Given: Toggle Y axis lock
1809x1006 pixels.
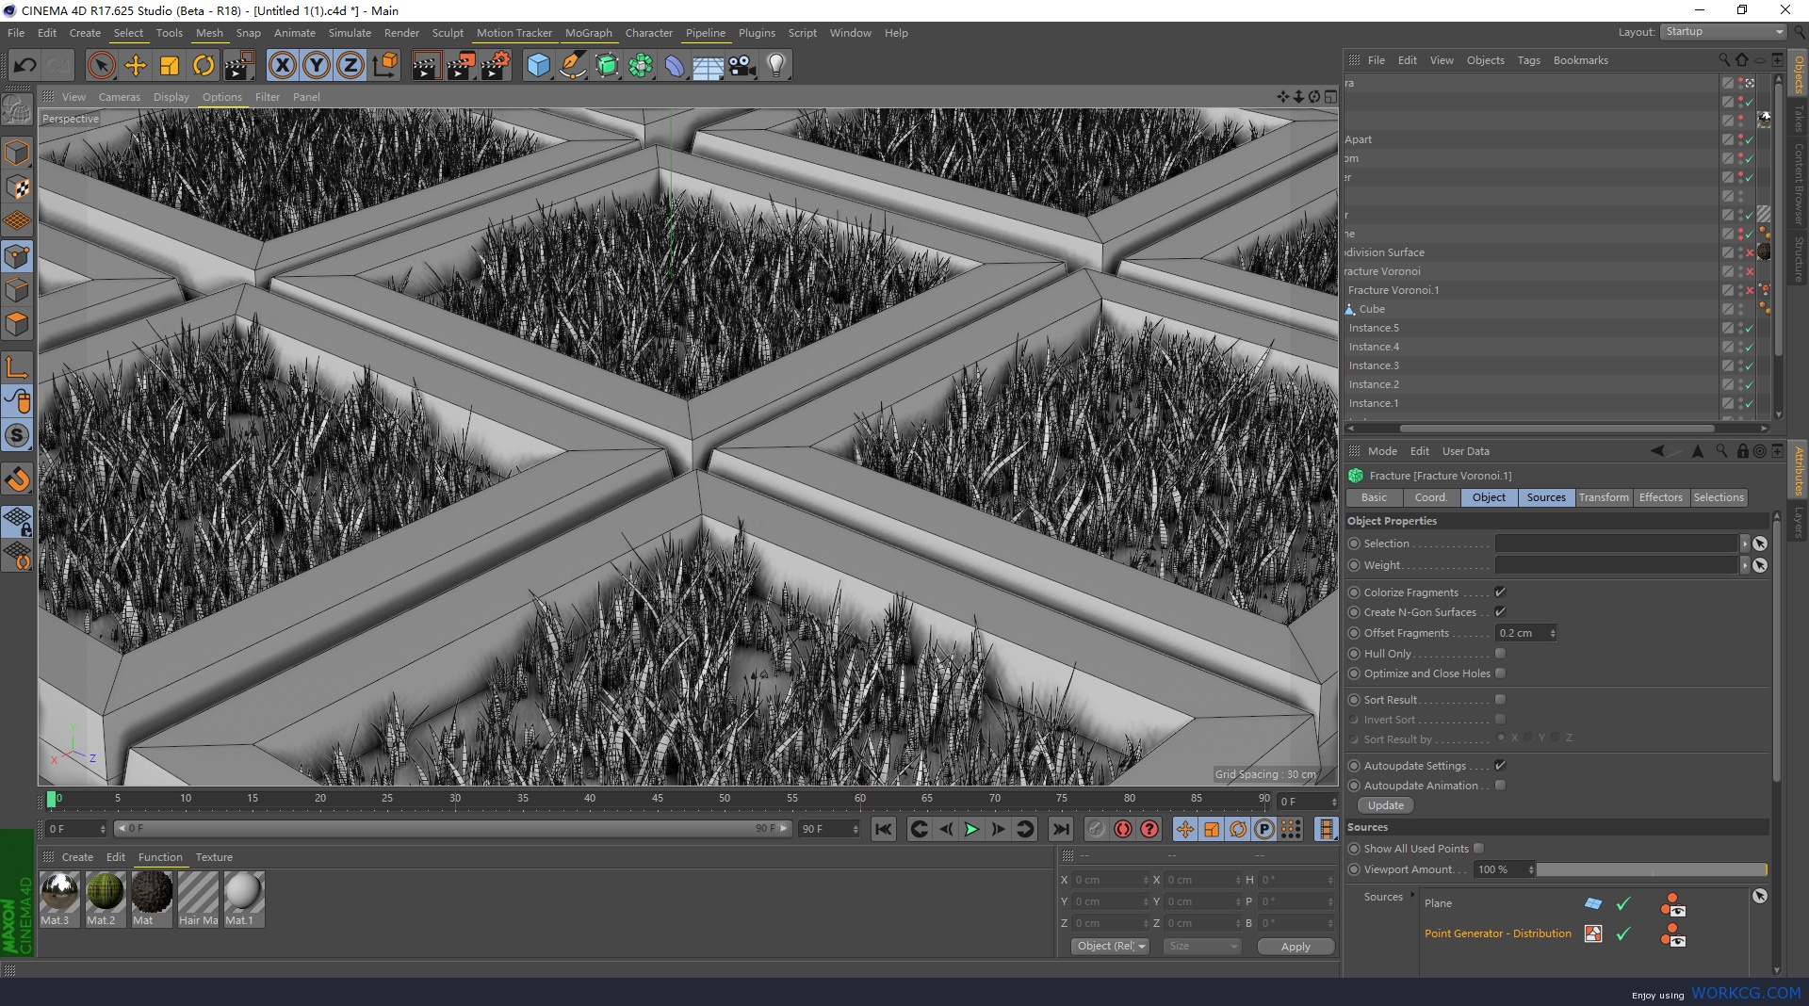Looking at the screenshot, I should 317,65.
